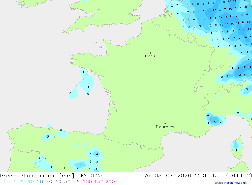Click legend value 0.5
This screenshot has width=252, height=185.
click(x=6, y=182)
